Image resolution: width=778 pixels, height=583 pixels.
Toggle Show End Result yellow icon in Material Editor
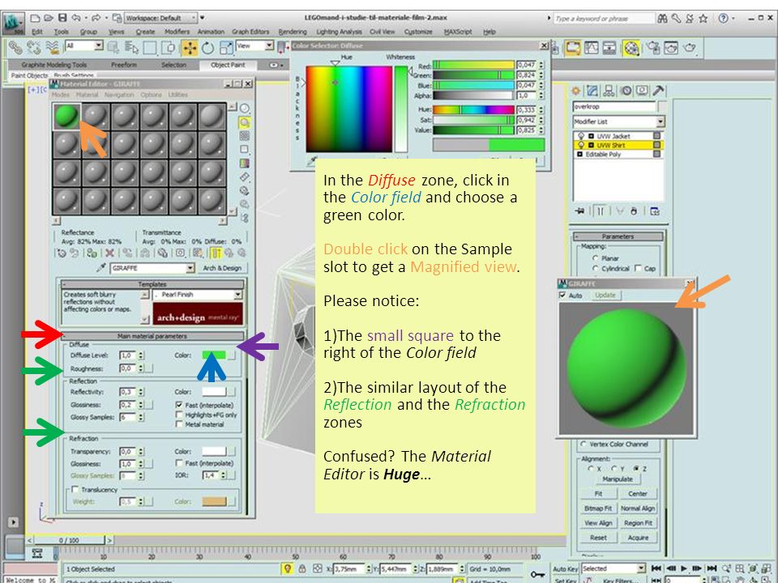pos(216,253)
